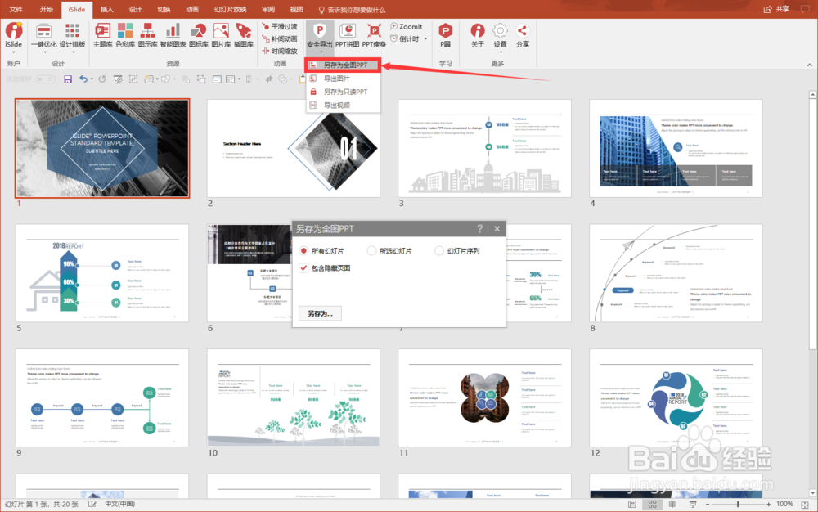Switch to the 审阅 tab
This screenshot has width=818, height=512.
[x=268, y=9]
